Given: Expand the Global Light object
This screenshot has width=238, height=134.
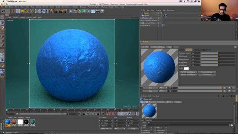Looking at the screenshot, I should pos(141,18).
